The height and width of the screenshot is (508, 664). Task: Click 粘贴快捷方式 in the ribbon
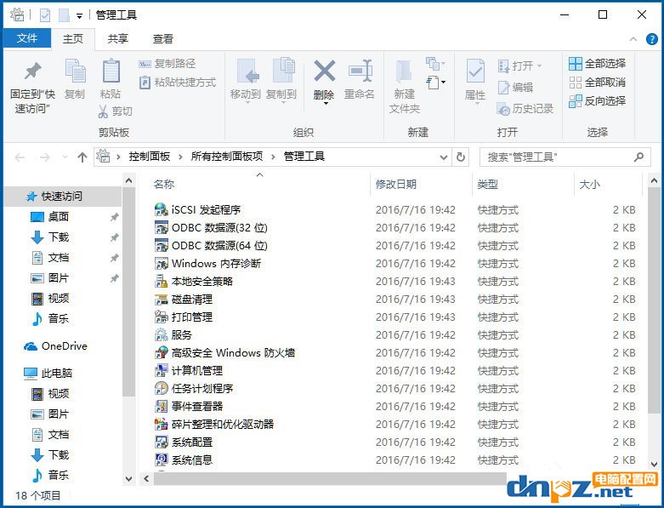[x=178, y=83]
